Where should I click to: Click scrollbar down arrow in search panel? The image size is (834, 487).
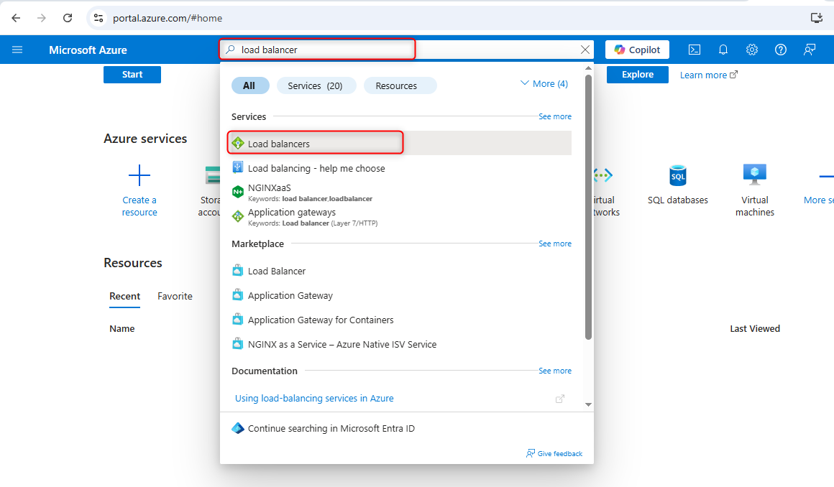(588, 404)
